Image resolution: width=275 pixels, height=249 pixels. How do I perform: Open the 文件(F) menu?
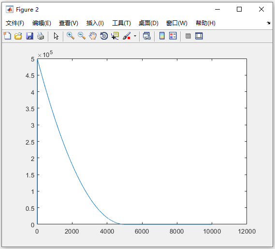click(x=15, y=23)
